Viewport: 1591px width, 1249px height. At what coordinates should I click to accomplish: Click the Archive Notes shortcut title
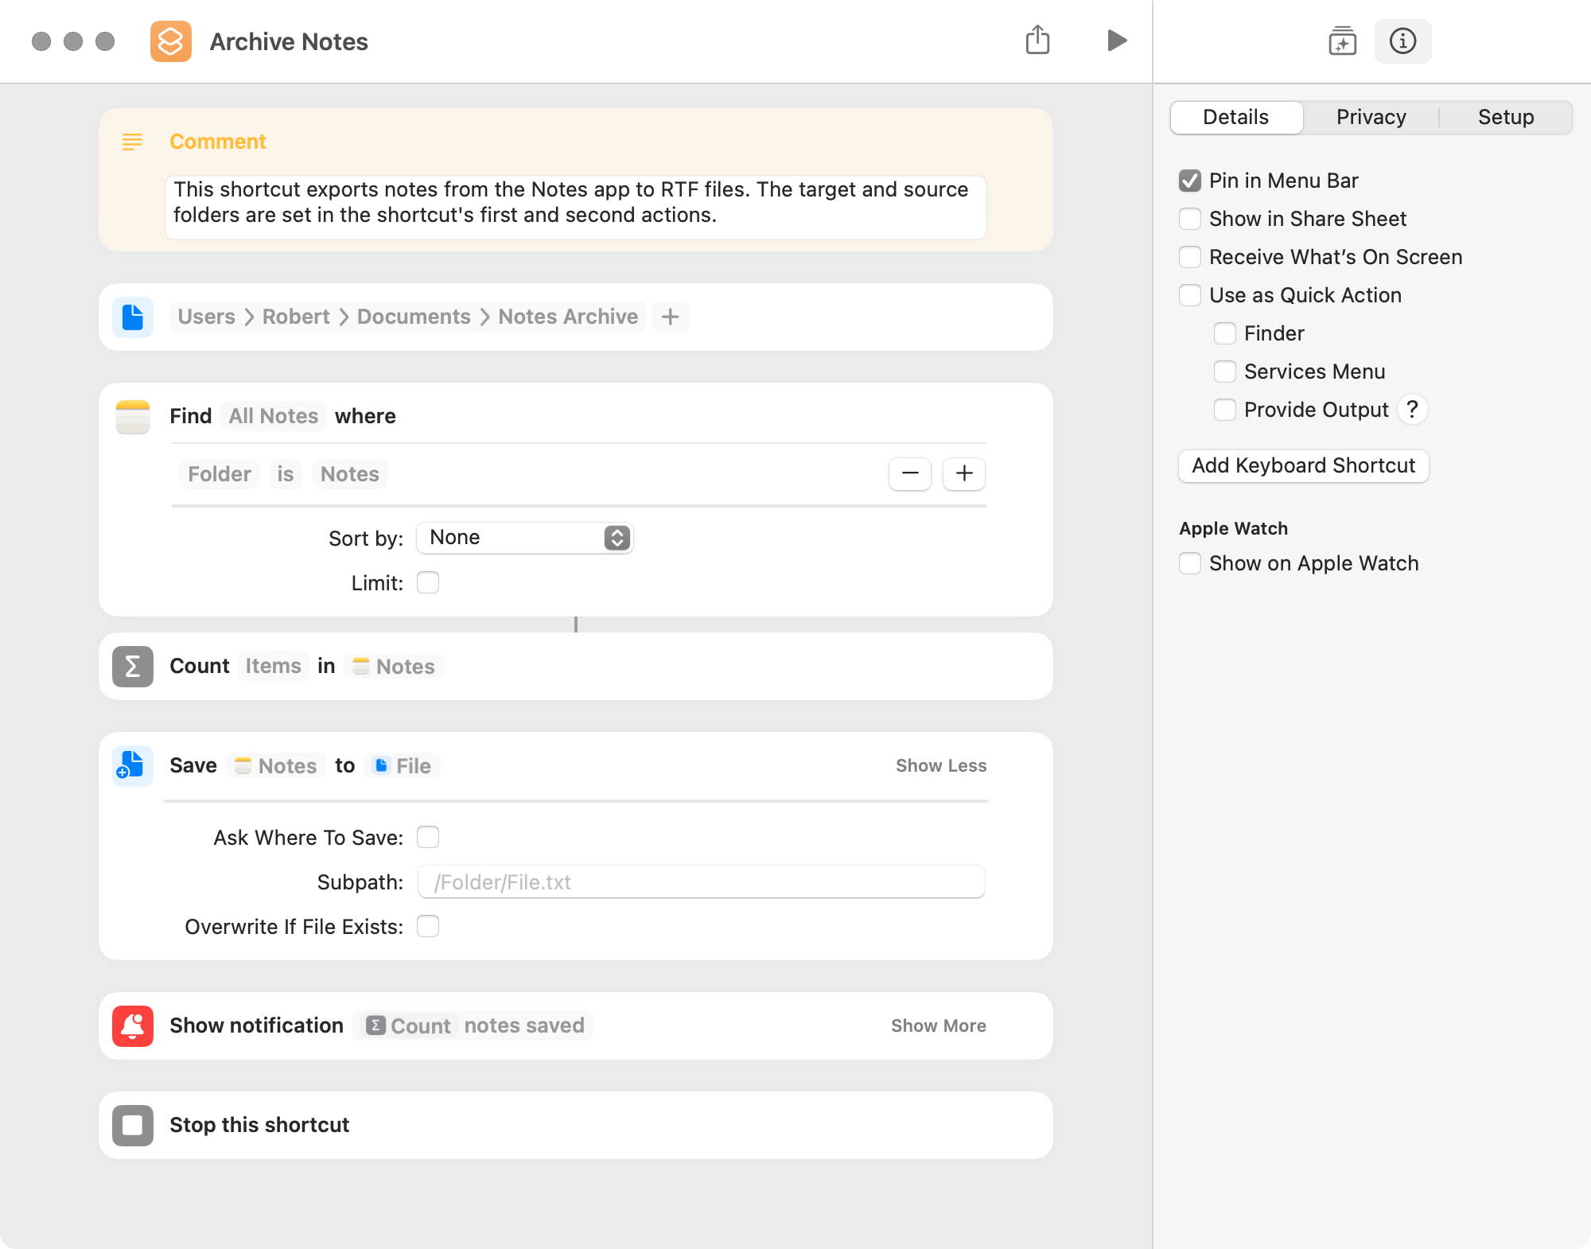click(x=289, y=41)
